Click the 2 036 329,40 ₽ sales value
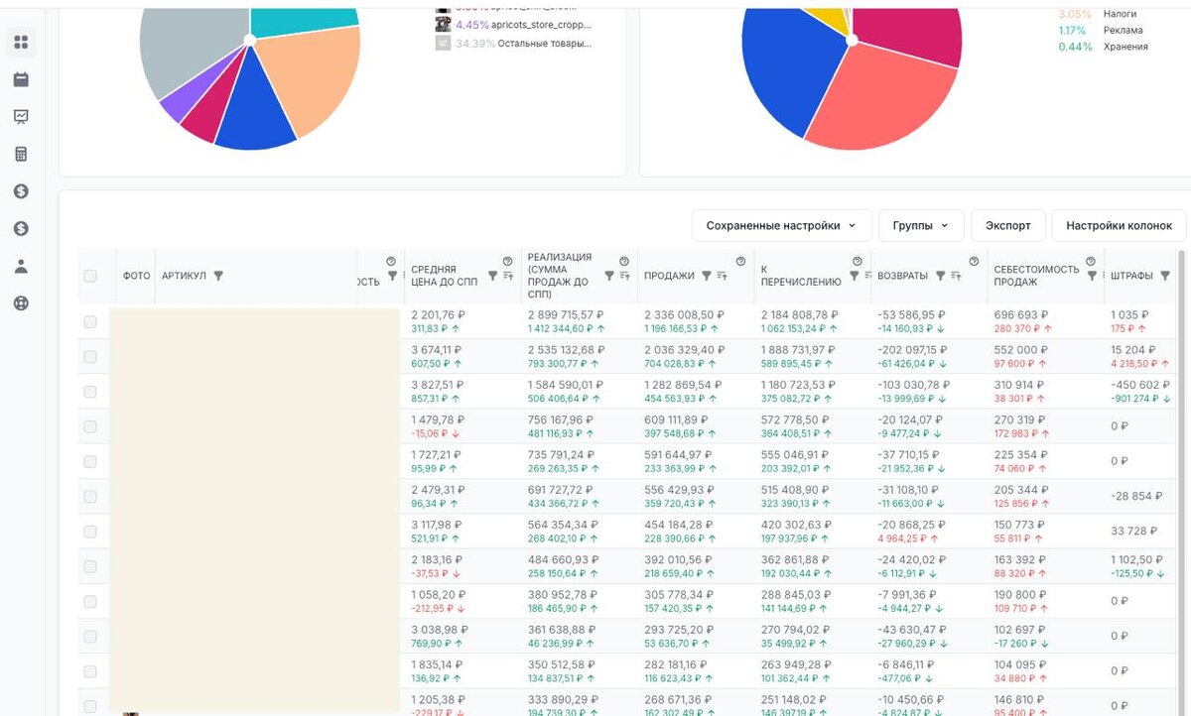This screenshot has height=716, width=1191. 683,350
